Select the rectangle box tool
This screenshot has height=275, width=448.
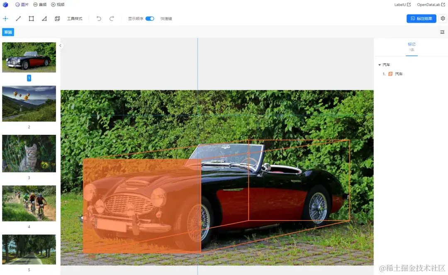pos(32,19)
